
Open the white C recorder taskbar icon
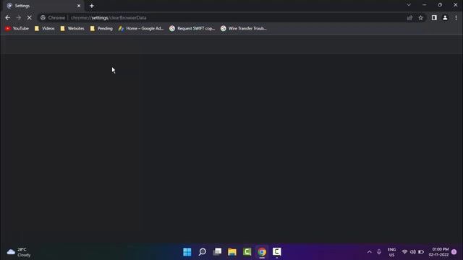tap(276, 252)
